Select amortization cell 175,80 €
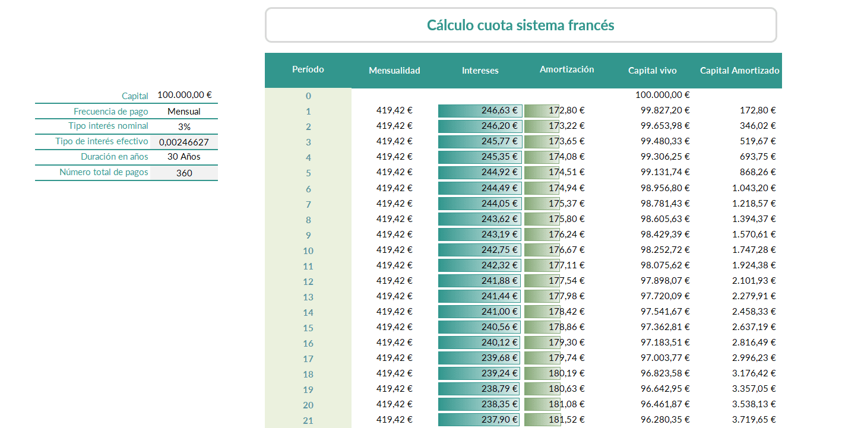Viewport: 842px width, 428px height. 567,218
